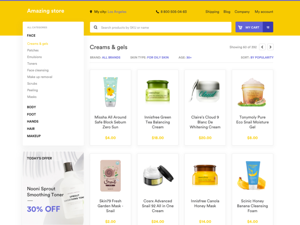The width and height of the screenshot is (300, 225).
Task: Open cart item count badge 12
Action: coord(268,27)
